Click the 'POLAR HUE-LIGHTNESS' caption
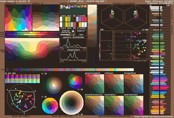The height and width of the screenshot is (118, 174). click(x=62, y=116)
